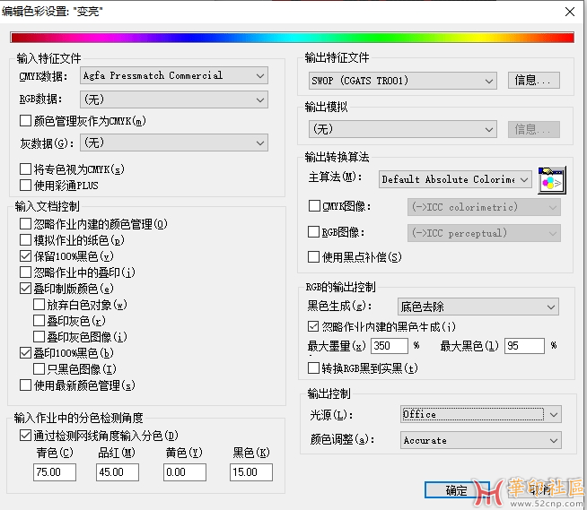Click 青色(C) angle field 75.00

pos(55,472)
